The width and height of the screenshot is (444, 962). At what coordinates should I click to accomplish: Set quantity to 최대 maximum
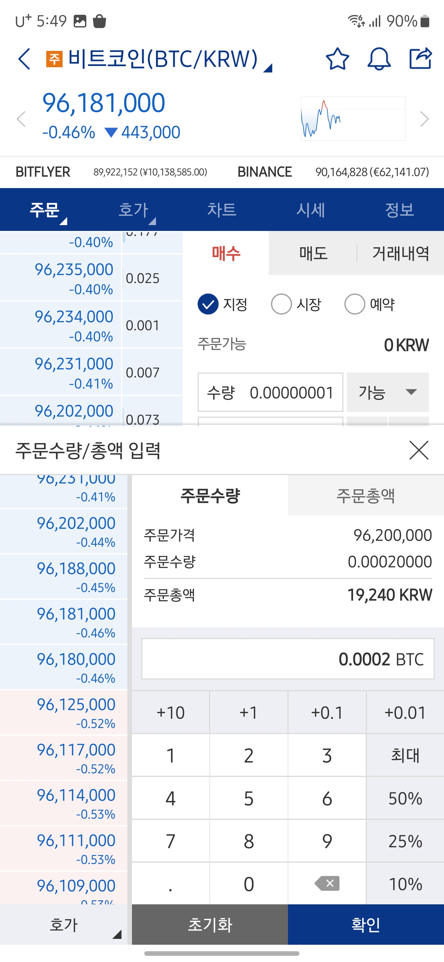point(405,755)
